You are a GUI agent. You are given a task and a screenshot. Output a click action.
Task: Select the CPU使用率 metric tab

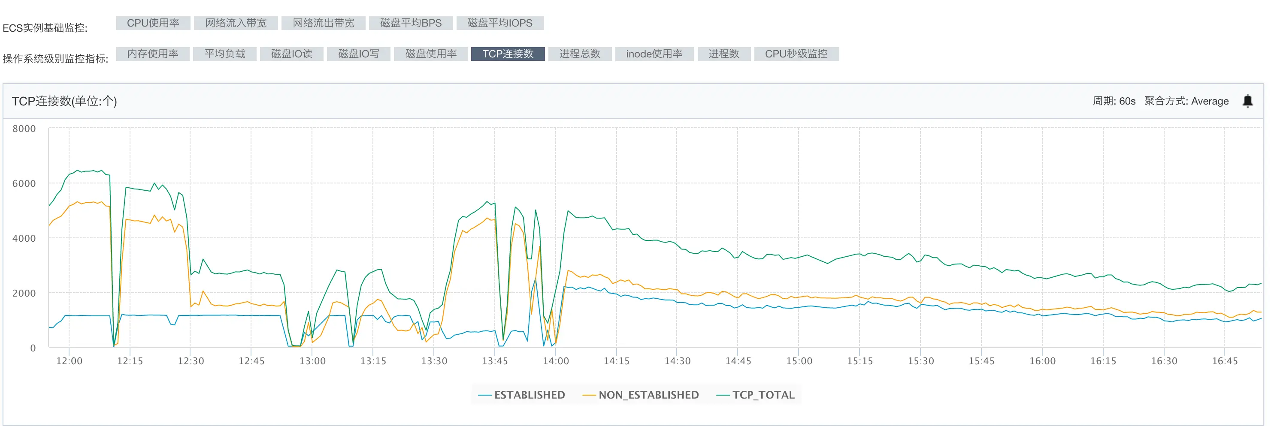click(153, 23)
